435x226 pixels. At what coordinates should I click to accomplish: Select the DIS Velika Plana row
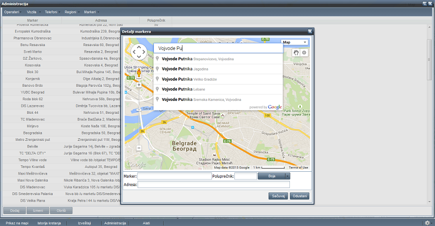pos(61,201)
